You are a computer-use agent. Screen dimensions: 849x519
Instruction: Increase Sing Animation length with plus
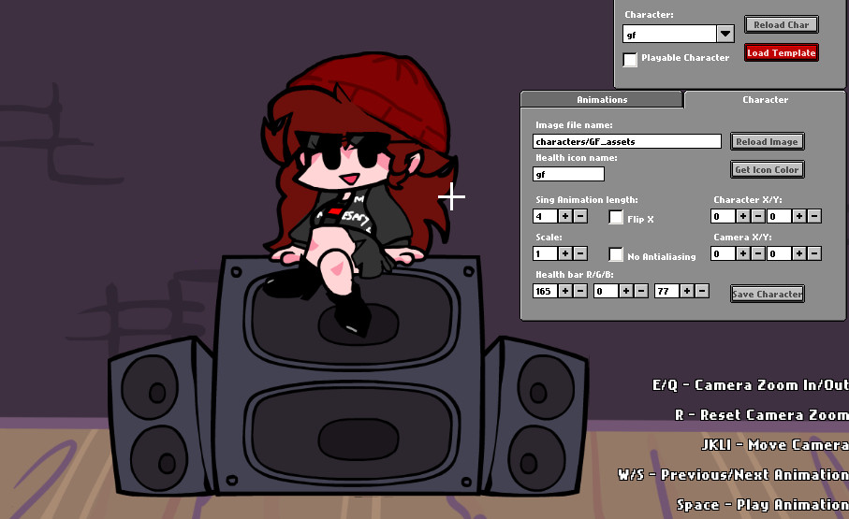pyautogui.click(x=565, y=216)
